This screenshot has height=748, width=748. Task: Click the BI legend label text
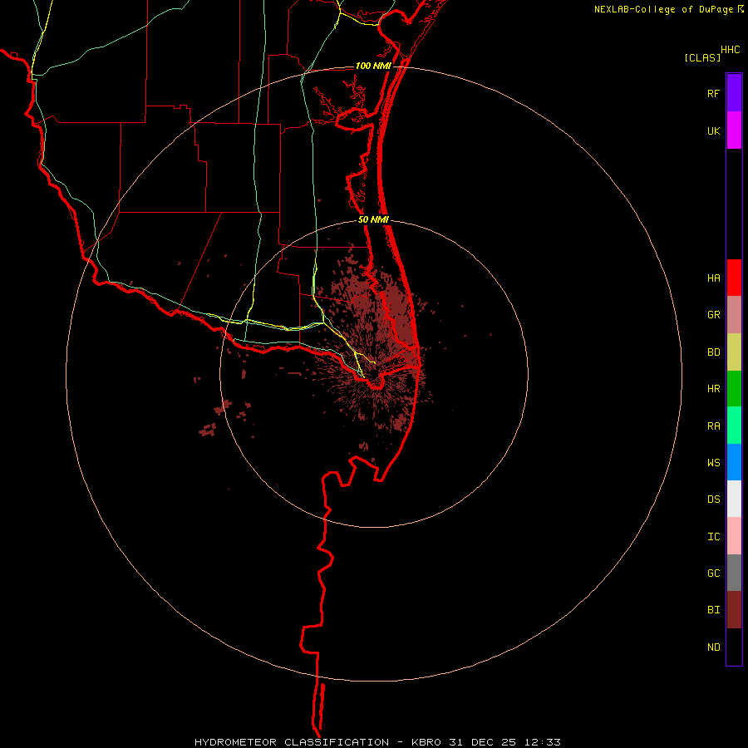[x=713, y=610]
